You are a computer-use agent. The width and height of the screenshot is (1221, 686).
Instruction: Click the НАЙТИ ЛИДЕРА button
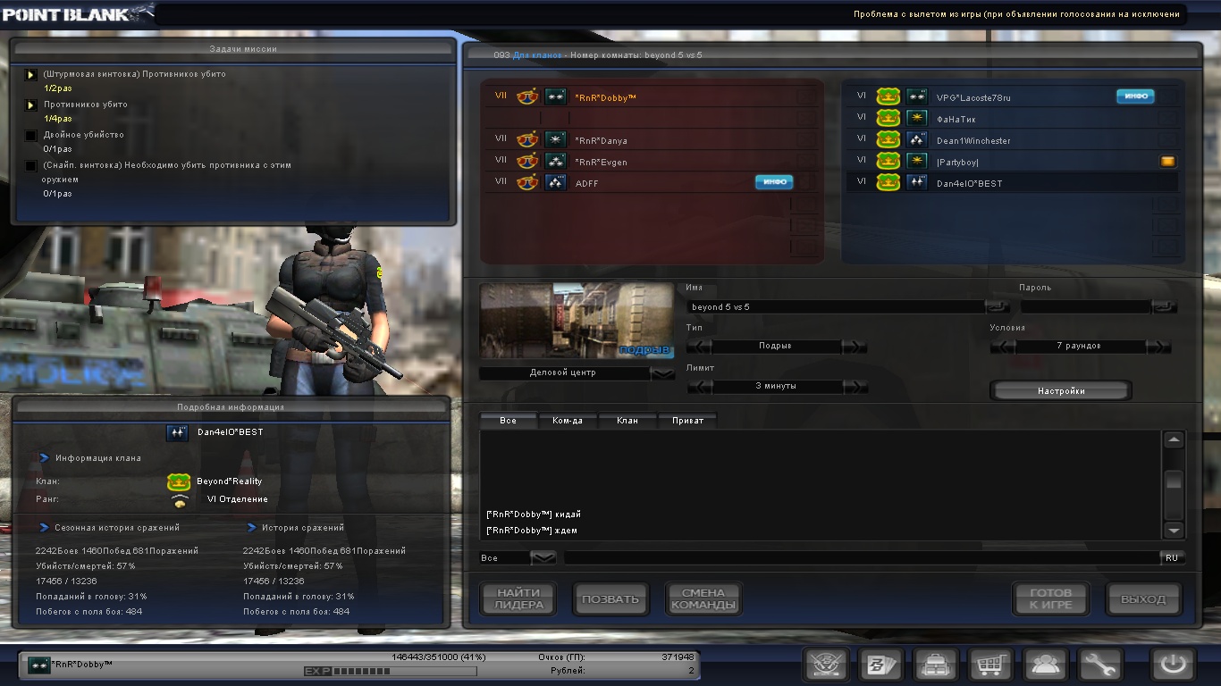(518, 599)
